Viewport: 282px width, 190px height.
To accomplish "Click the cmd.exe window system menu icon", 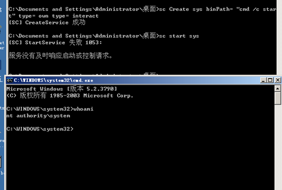I will [9, 80].
